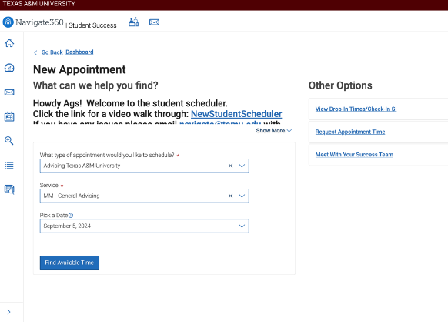Open Request Appointment Time link
Screen dimensions: 448x325
[x=350, y=132]
